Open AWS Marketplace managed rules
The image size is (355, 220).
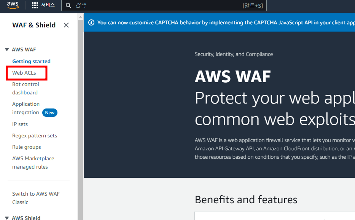pos(33,163)
